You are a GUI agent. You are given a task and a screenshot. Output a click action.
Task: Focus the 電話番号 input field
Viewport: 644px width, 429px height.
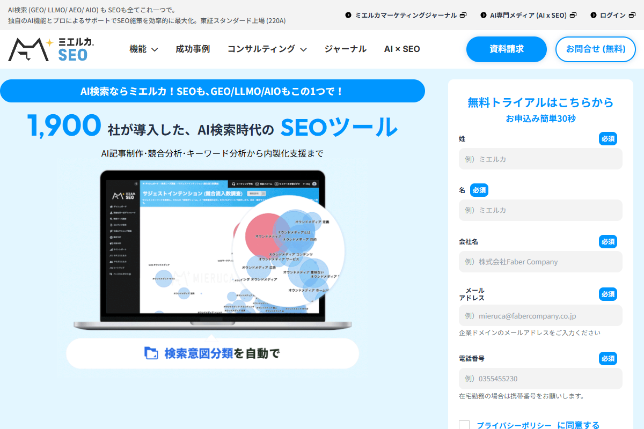[540, 379]
